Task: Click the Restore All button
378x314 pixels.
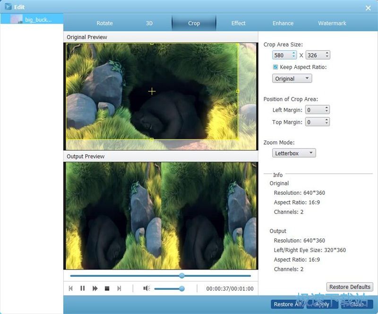Action: (x=287, y=304)
